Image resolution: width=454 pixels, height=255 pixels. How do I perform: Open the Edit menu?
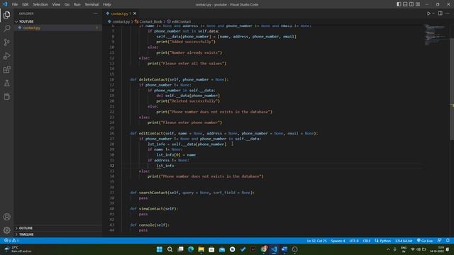click(x=26, y=4)
